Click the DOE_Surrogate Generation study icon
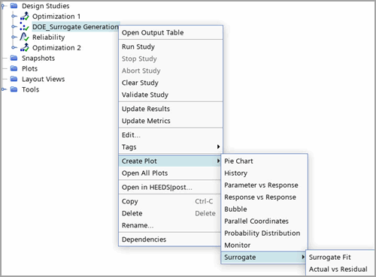Image resolution: width=376 pixels, height=277 pixels. coord(25,27)
